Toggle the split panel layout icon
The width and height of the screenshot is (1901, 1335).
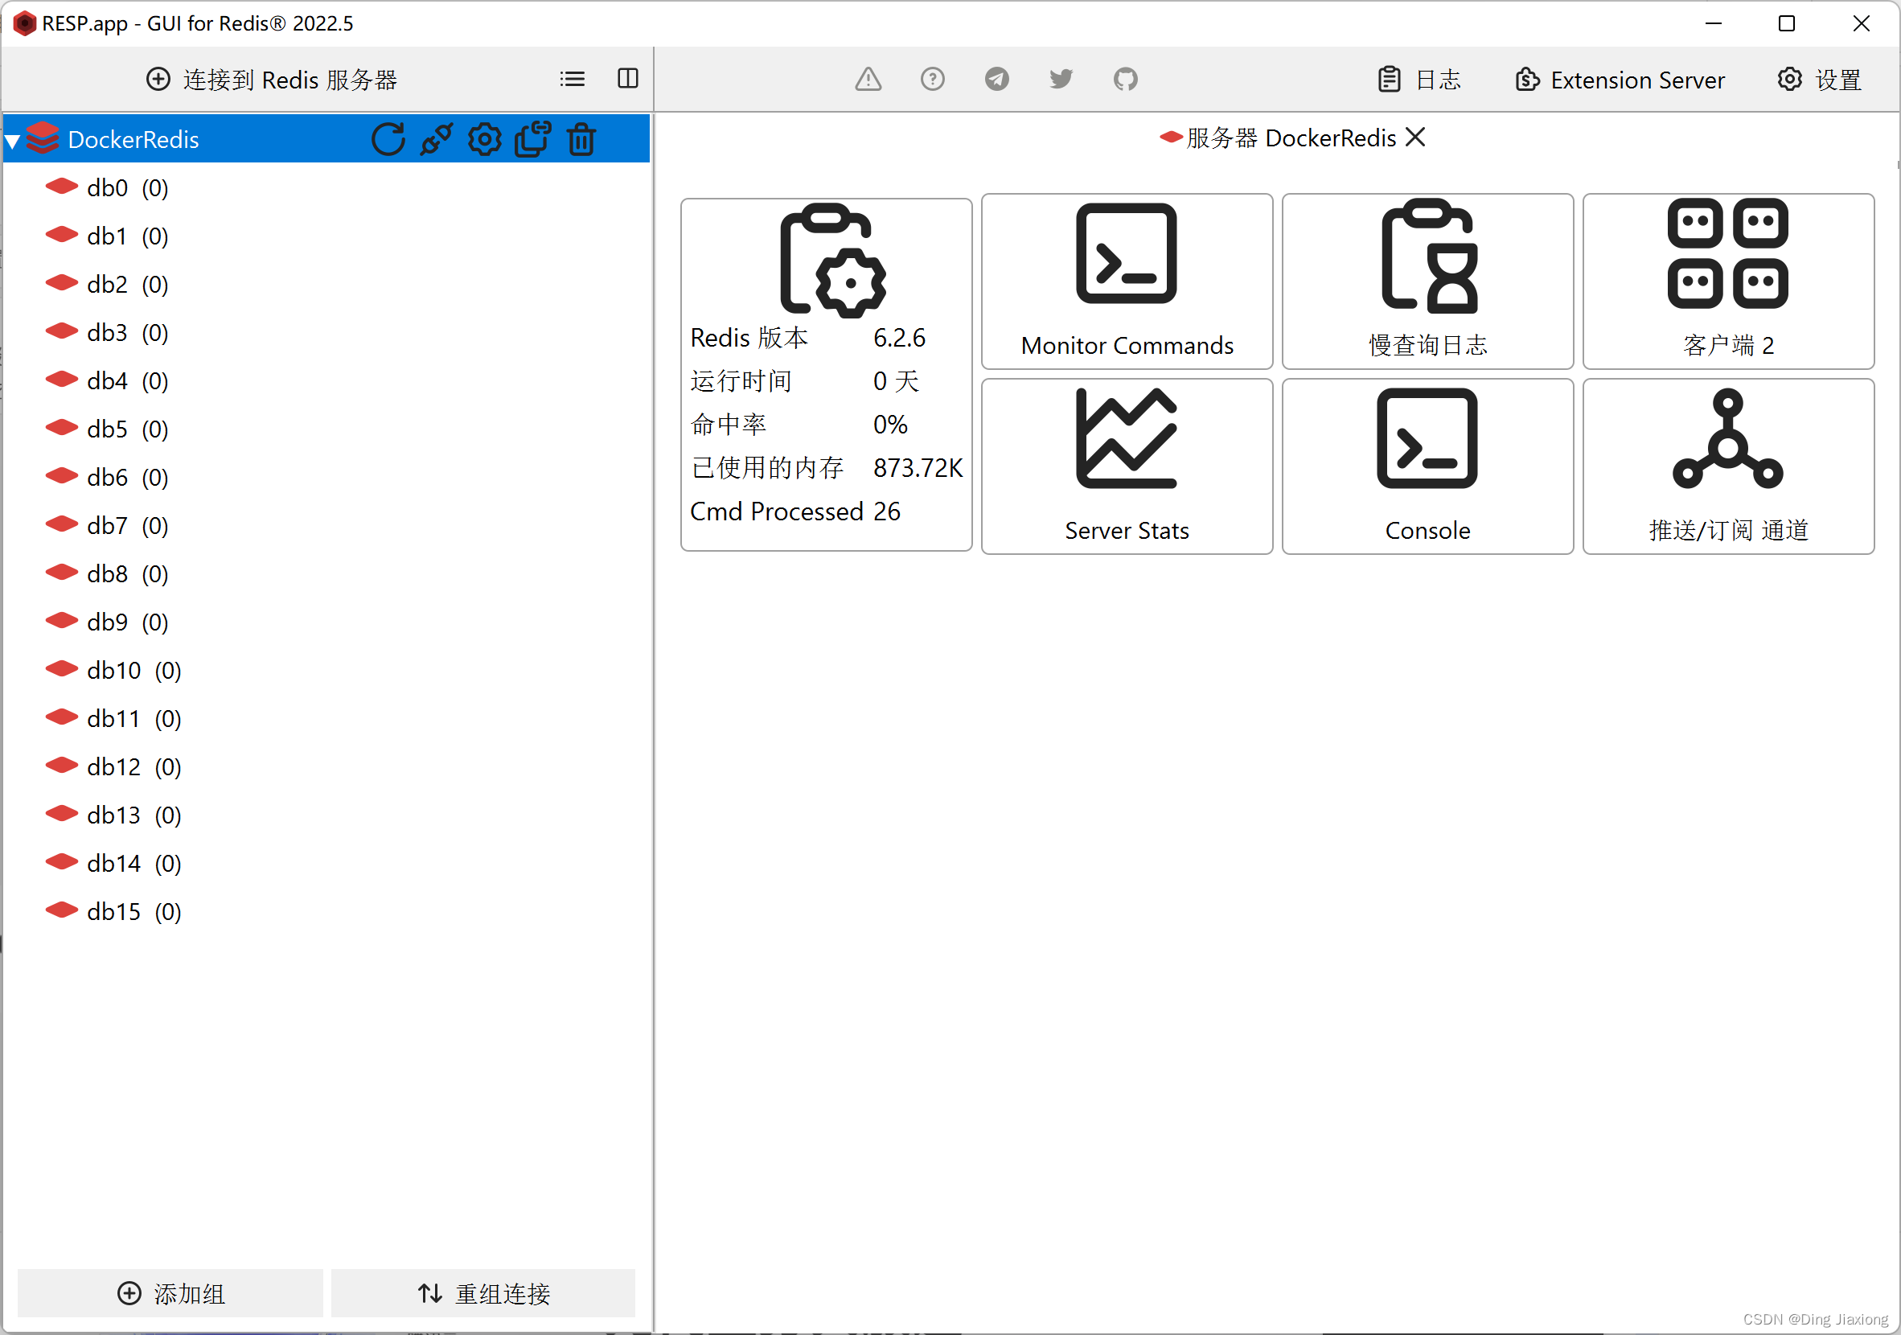(627, 79)
